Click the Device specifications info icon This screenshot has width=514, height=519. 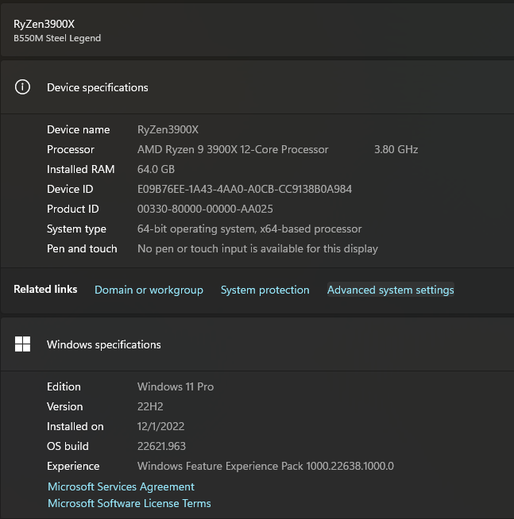tap(22, 87)
